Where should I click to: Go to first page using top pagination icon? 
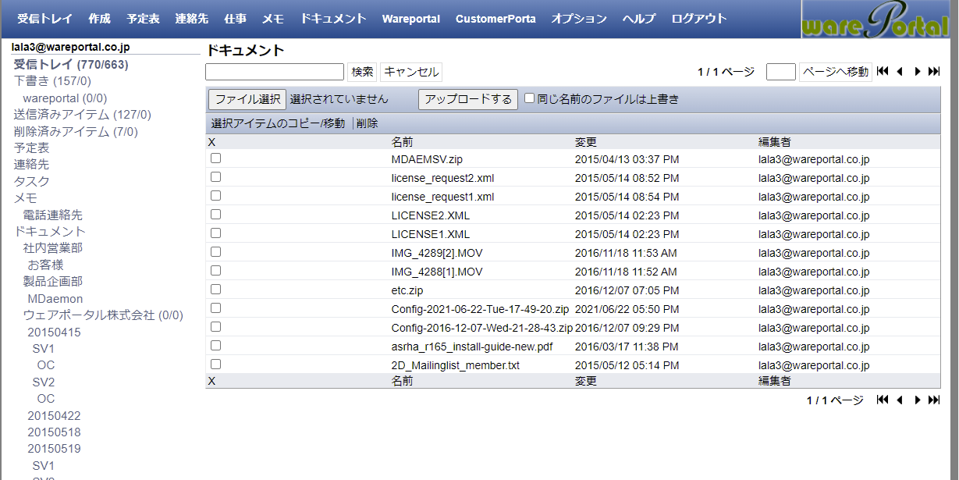883,72
